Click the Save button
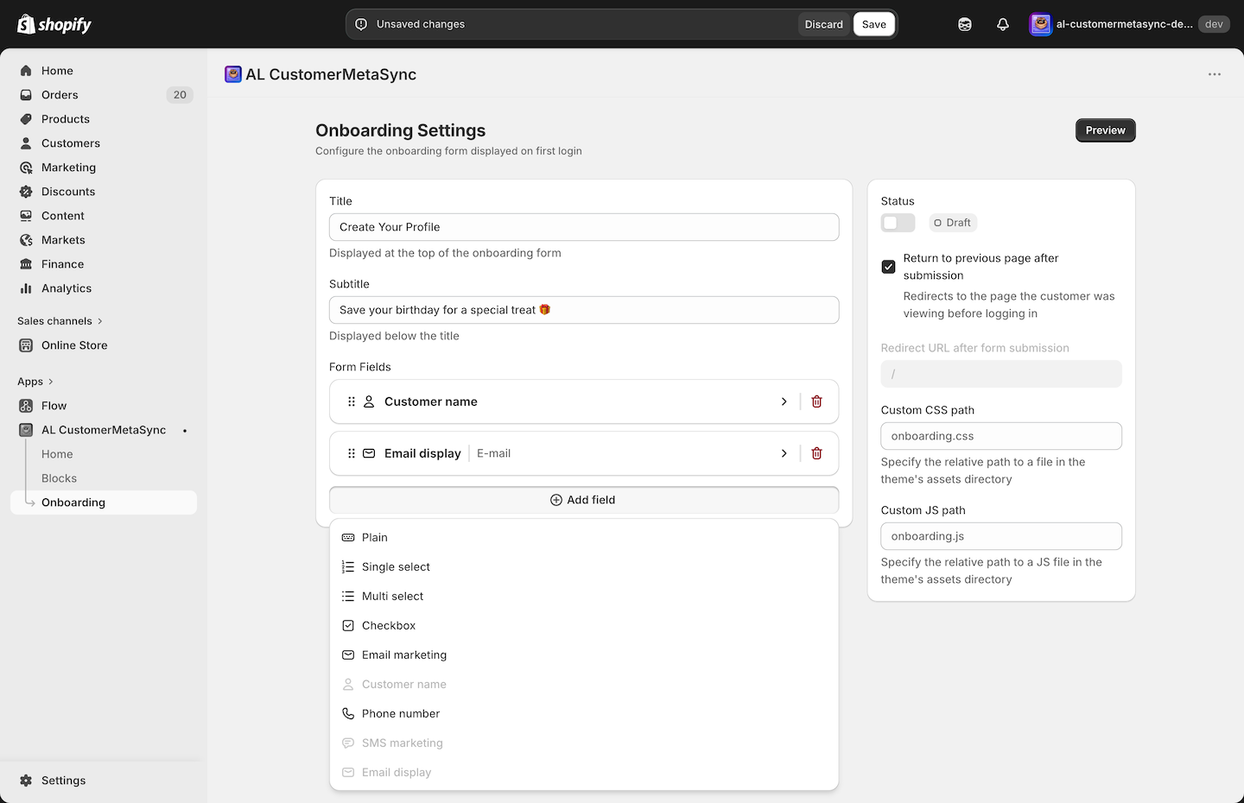Image resolution: width=1244 pixels, height=803 pixels. (x=874, y=24)
